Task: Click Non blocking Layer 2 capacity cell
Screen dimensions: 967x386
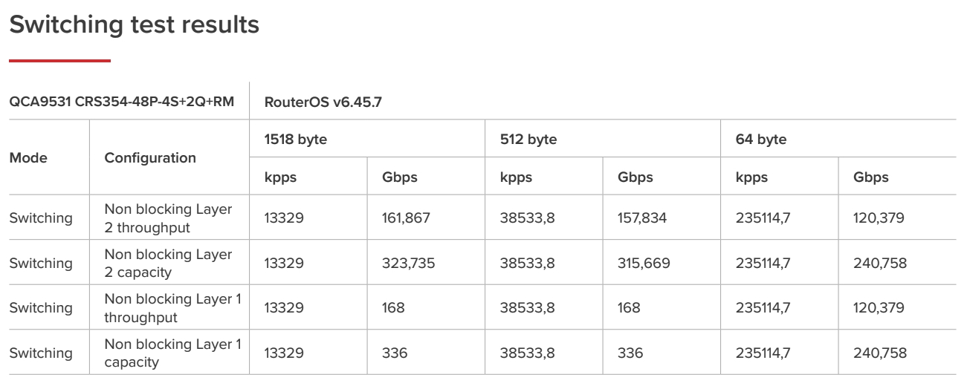Action: [x=168, y=263]
